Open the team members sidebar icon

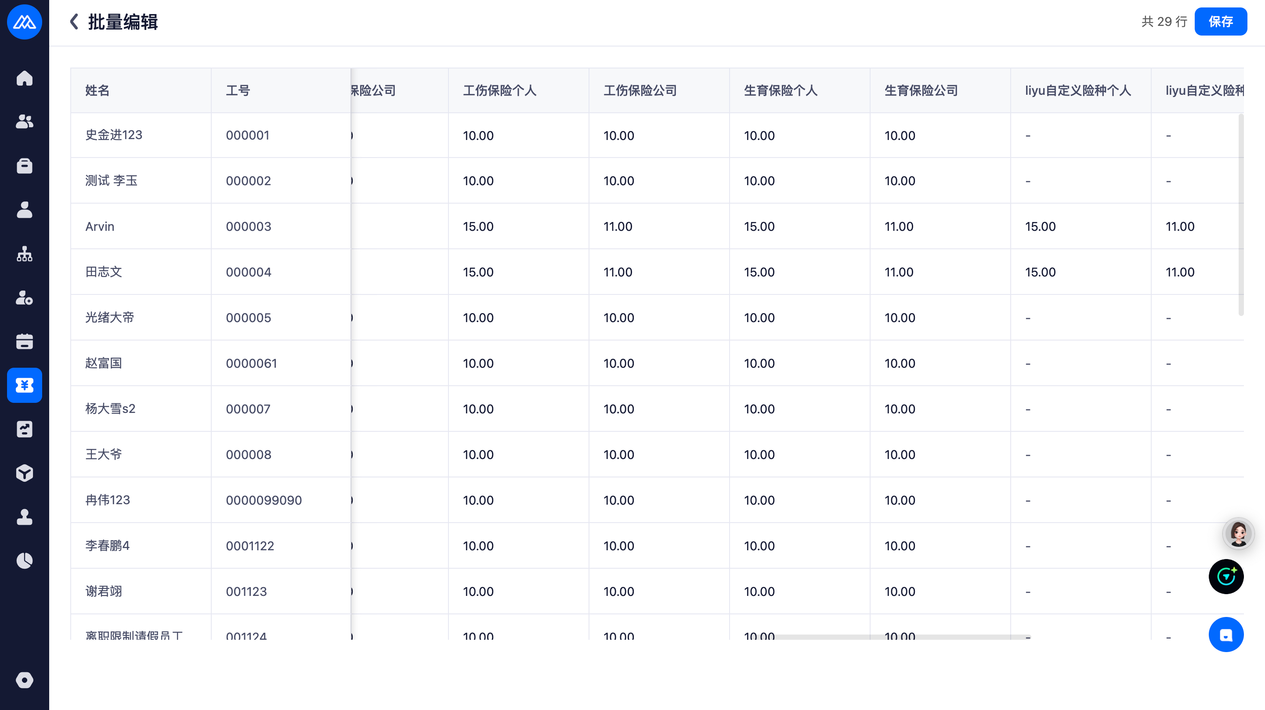coord(24,122)
